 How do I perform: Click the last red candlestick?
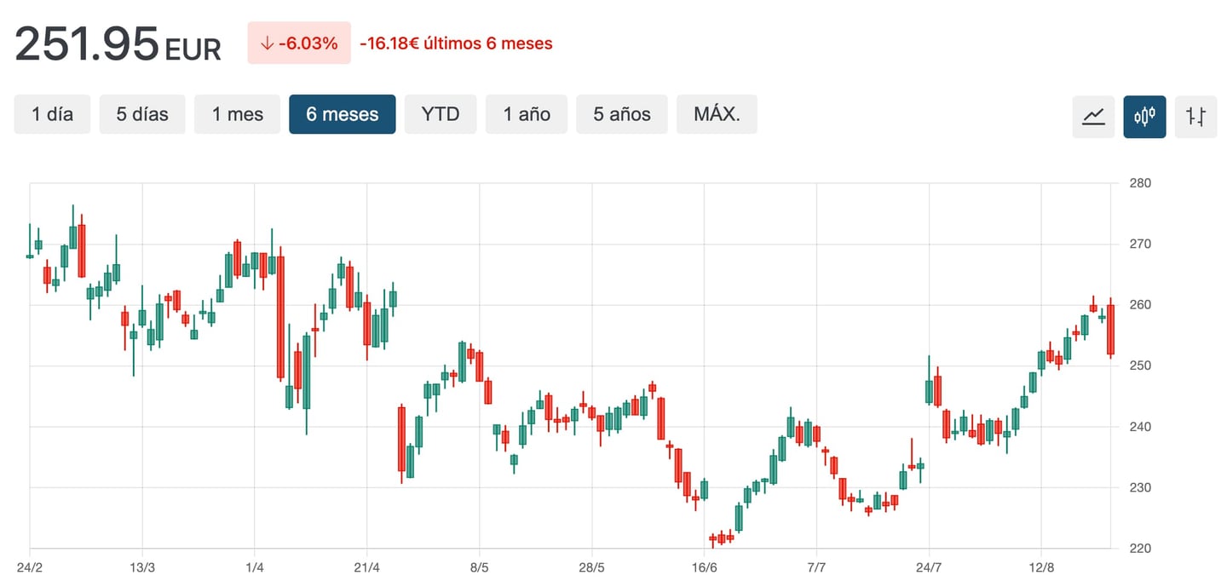pyautogui.click(x=1110, y=330)
